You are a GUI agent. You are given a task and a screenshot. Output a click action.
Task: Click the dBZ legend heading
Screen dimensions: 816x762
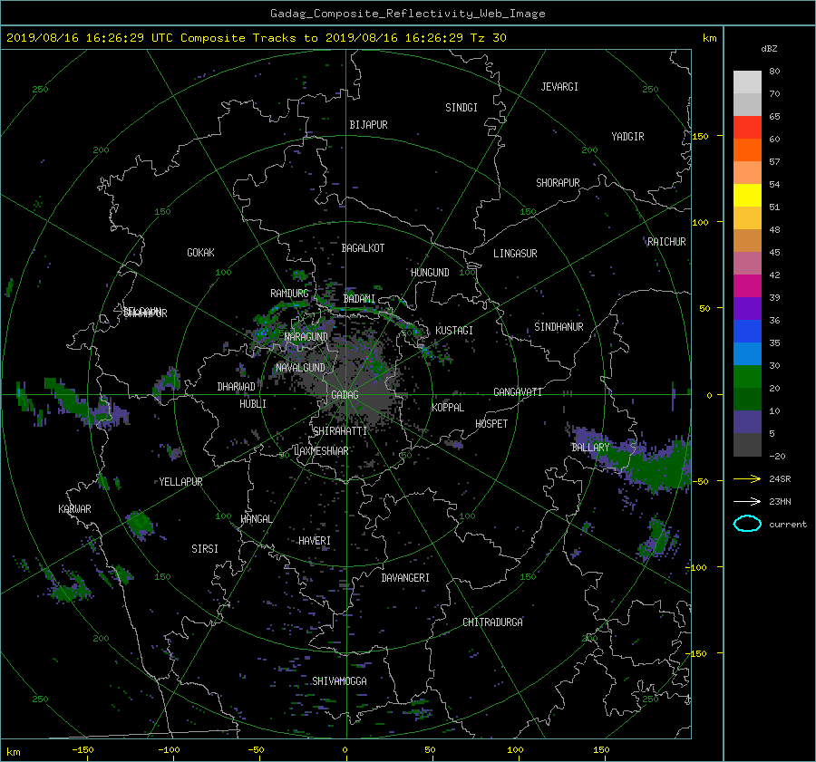pos(769,49)
